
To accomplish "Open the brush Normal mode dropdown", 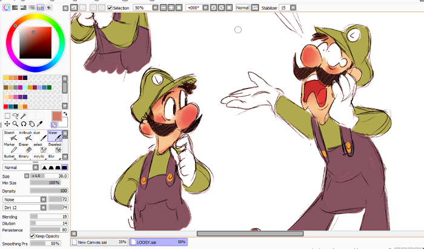I will point(35,168).
